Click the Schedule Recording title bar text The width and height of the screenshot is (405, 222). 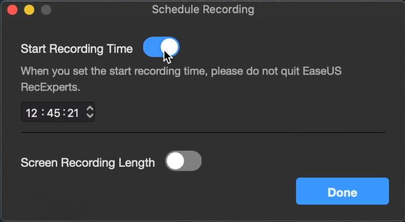(x=203, y=10)
